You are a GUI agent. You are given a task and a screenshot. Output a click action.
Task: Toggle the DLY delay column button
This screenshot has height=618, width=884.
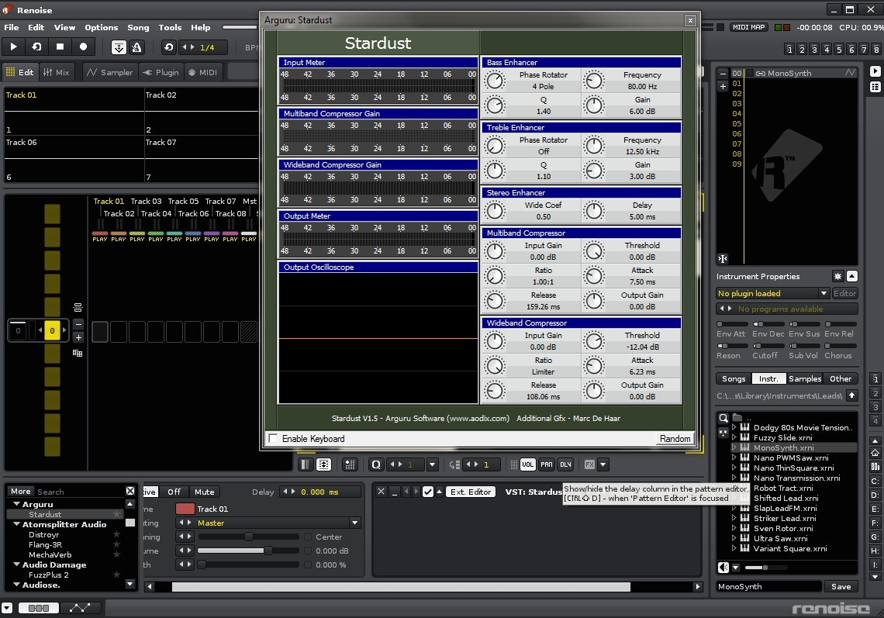pyautogui.click(x=565, y=464)
